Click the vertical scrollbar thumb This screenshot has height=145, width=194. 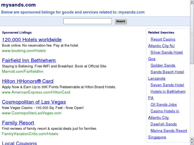(192, 34)
